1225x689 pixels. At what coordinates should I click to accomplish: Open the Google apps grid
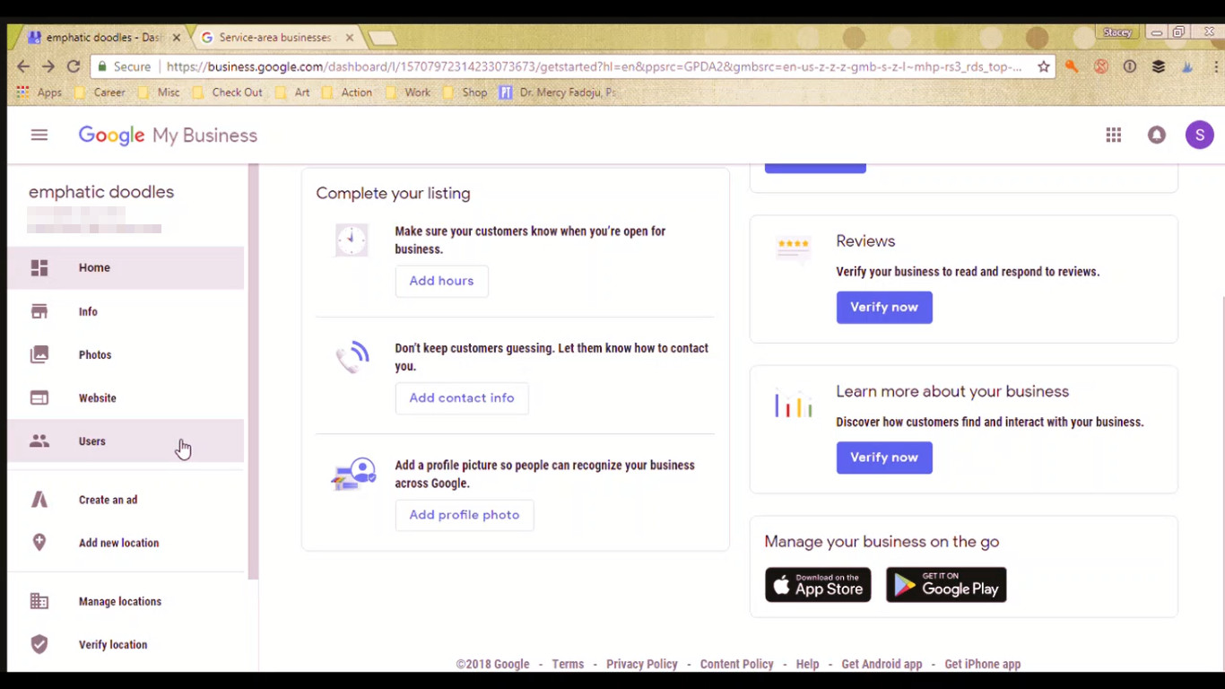click(x=1114, y=135)
